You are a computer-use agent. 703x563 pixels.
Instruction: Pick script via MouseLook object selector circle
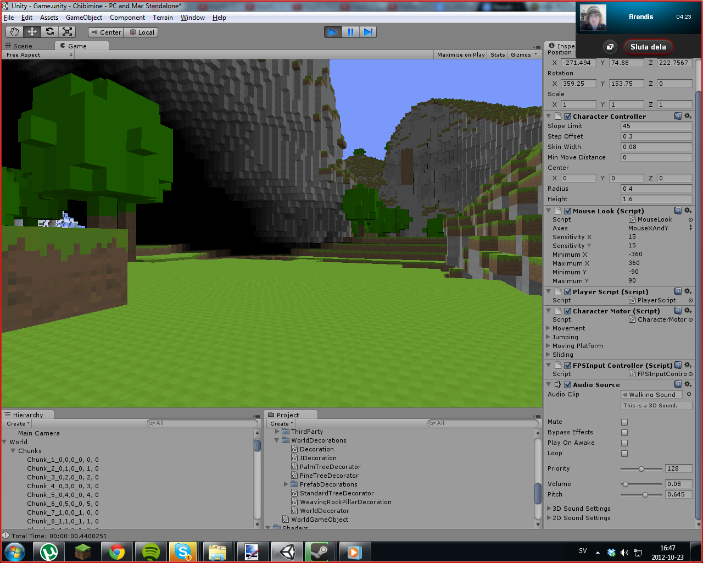pos(690,219)
